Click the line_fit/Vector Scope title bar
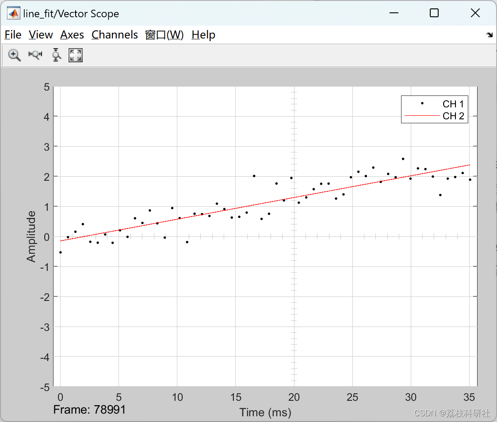 71,13
